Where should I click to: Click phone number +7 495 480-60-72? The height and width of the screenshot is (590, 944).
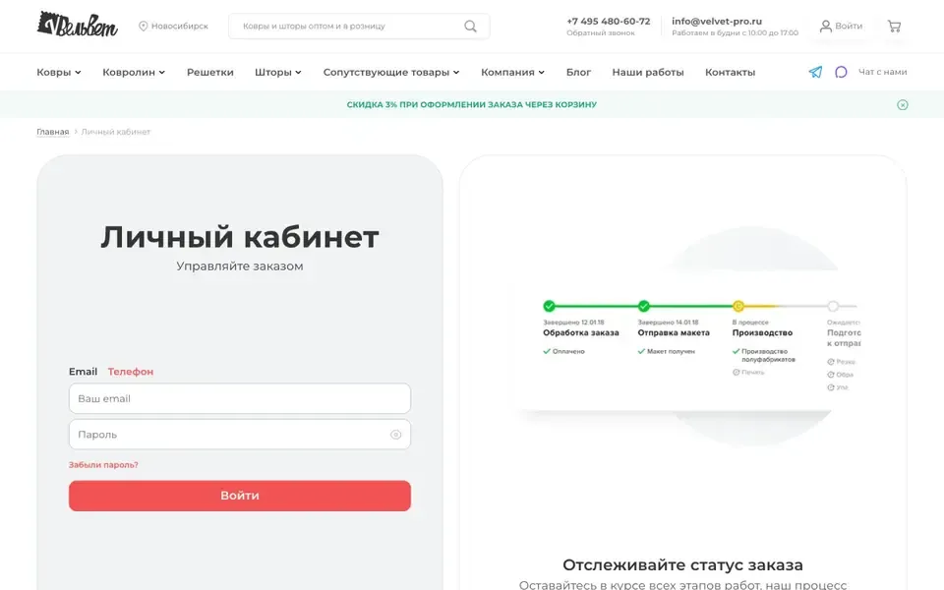click(x=608, y=21)
